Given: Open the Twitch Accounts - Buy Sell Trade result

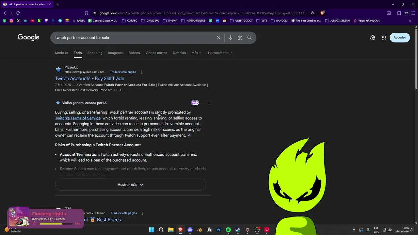Looking at the screenshot, I should coord(89,78).
